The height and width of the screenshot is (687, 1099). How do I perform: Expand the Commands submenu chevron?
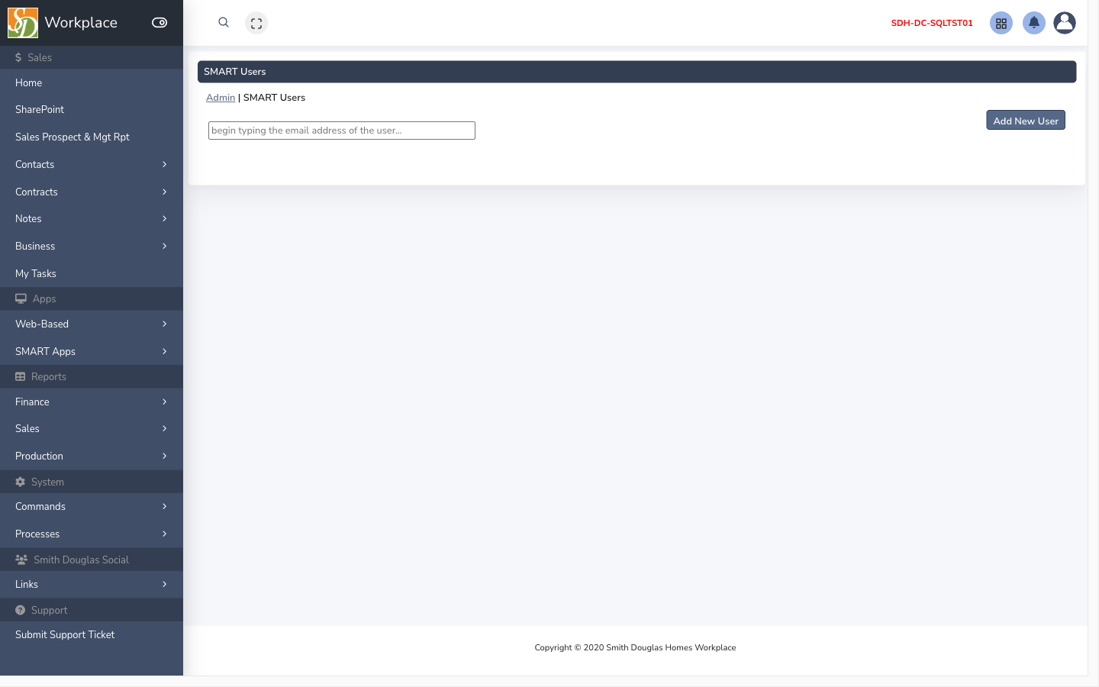point(164,506)
